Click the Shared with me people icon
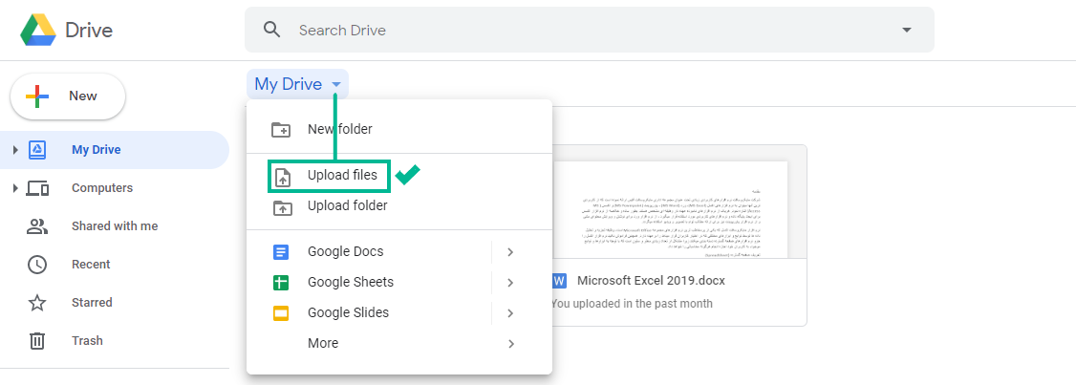 [37, 225]
